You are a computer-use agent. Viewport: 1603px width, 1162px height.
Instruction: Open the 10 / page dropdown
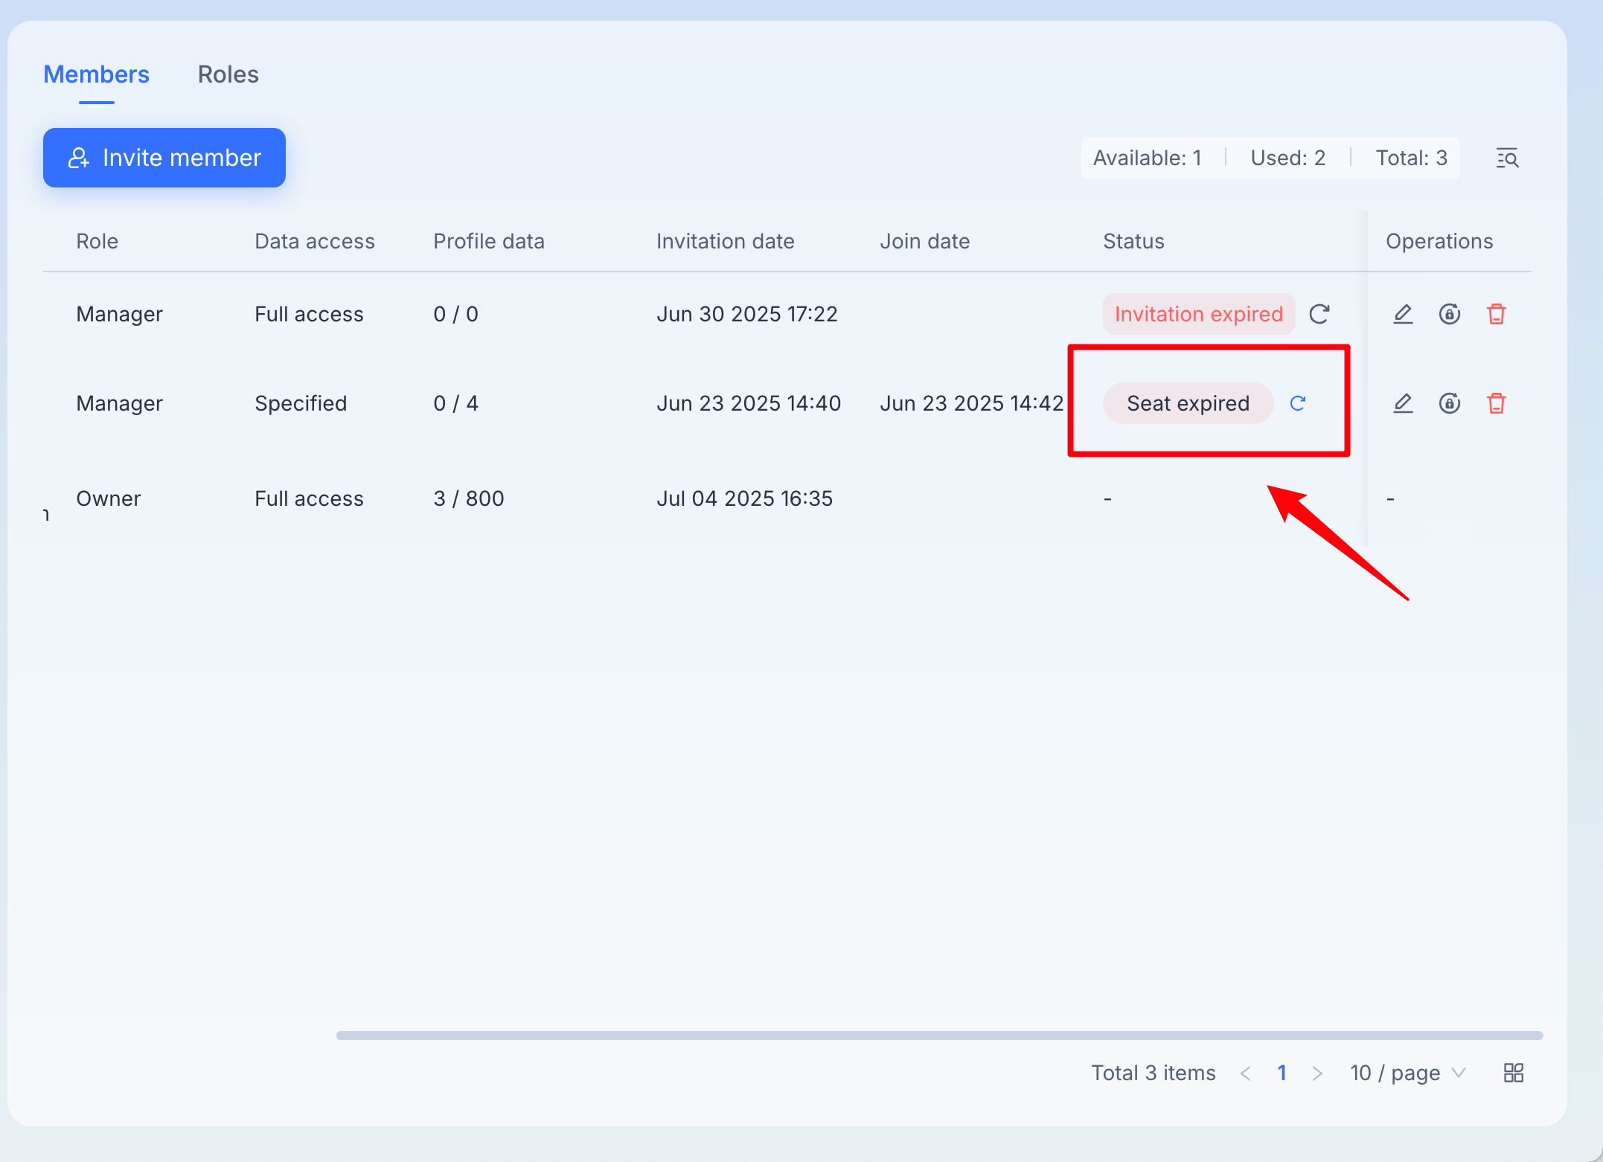coord(1408,1073)
